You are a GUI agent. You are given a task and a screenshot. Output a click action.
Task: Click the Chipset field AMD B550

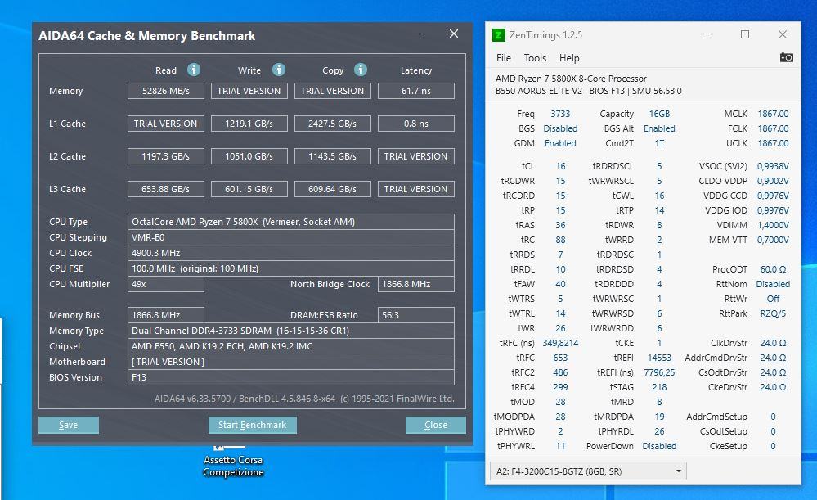pos(291,346)
